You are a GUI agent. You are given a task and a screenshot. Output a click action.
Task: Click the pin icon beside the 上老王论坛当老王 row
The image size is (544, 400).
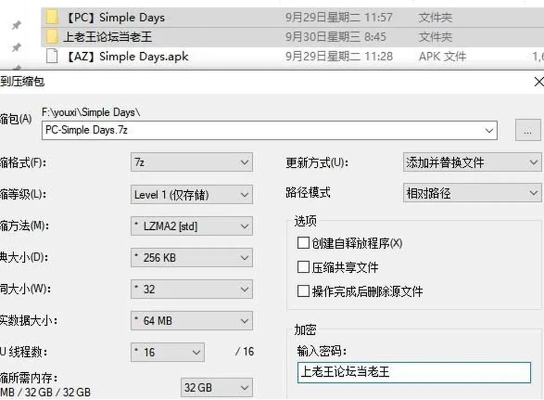click(x=16, y=47)
